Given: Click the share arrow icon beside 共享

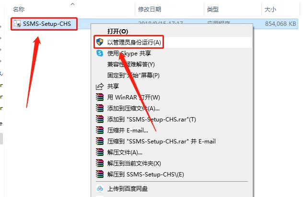Looking at the screenshot, I should (100, 87).
